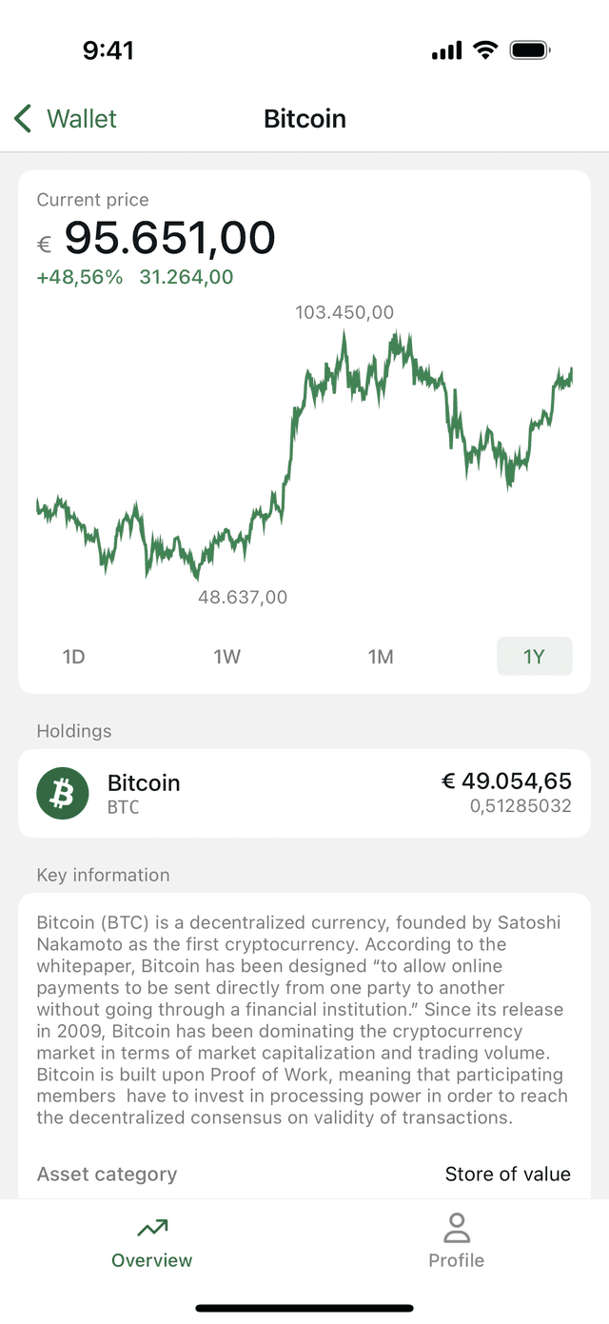Tap the 103.450,00 chart high marker
Image resolution: width=609 pixels, height=1324 pixels.
click(x=344, y=312)
